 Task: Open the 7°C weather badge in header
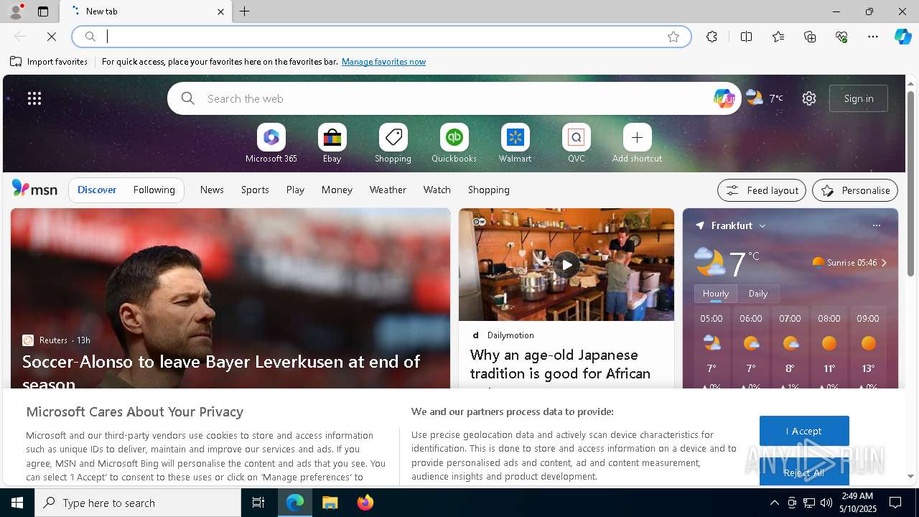click(765, 98)
